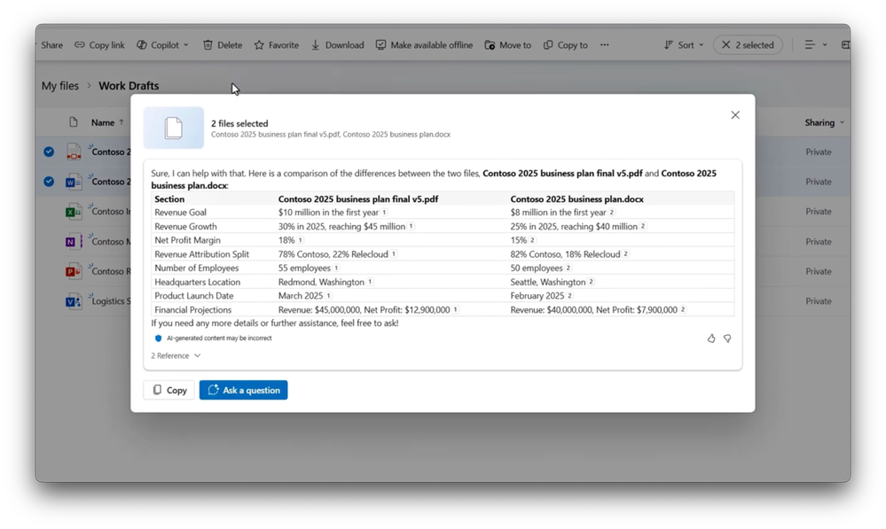The image size is (886, 529).
Task: Click the Delete trash icon
Action: [208, 45]
